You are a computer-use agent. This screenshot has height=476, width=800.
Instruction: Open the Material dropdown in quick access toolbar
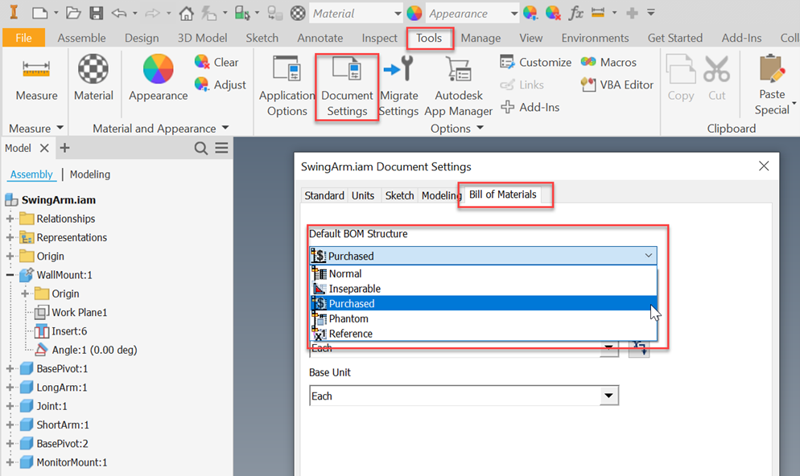[x=398, y=14]
